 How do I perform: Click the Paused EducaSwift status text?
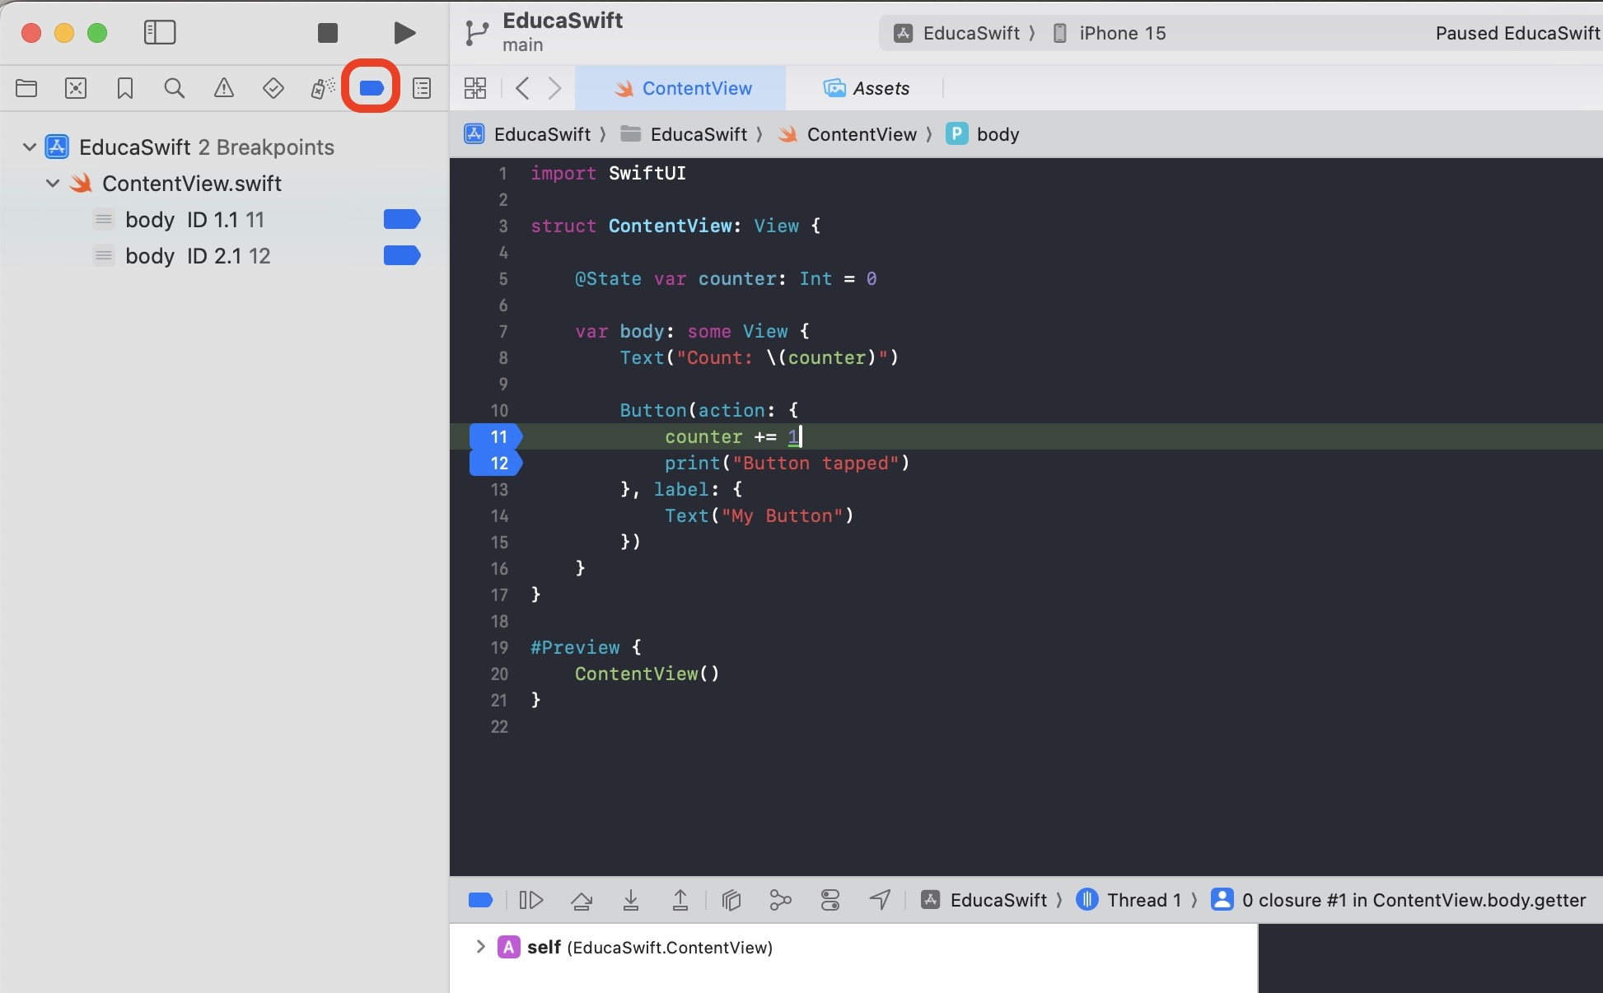click(x=1517, y=33)
